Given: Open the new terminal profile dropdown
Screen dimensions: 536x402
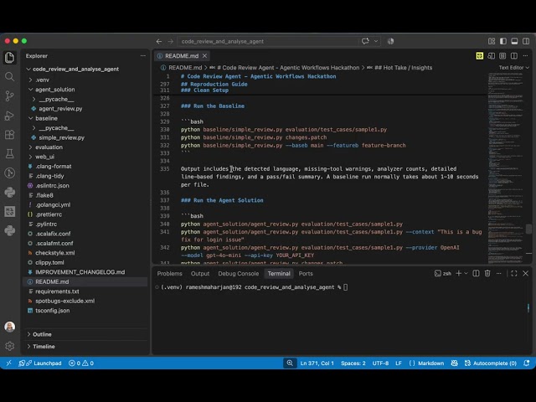Looking at the screenshot, I should pos(466,274).
